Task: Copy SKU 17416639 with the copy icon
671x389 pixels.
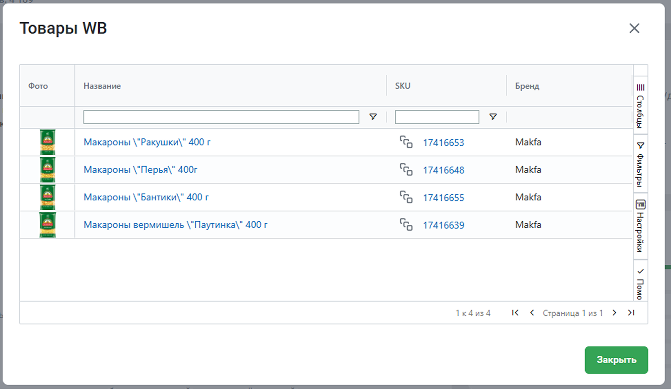Action: click(406, 224)
